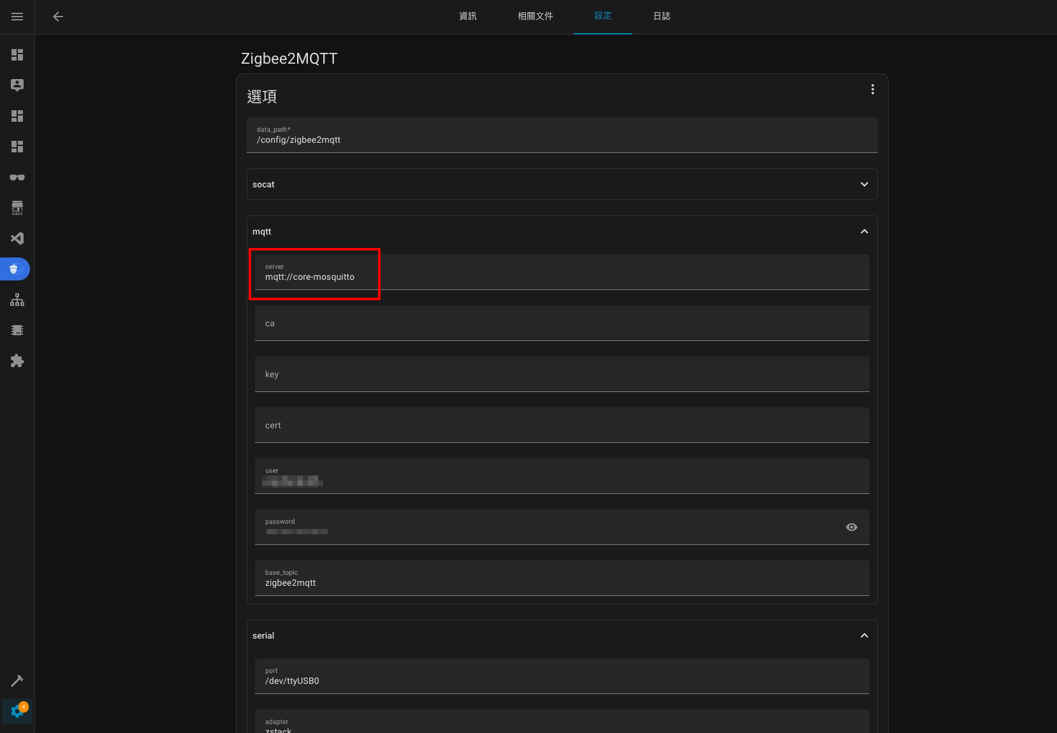Open the three-dot options menu
Image resolution: width=1057 pixels, height=733 pixels.
[872, 90]
